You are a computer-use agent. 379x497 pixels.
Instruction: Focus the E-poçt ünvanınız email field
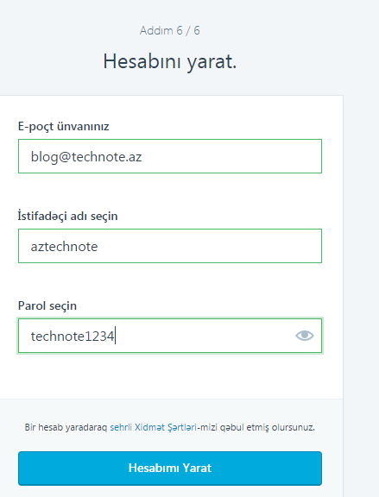(170, 156)
